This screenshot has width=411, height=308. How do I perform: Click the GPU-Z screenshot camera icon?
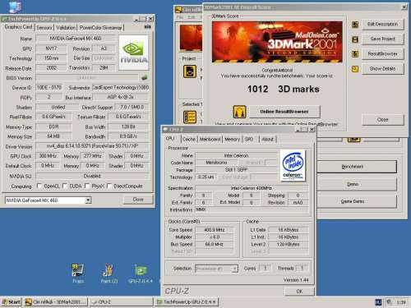pyautogui.click(x=147, y=27)
